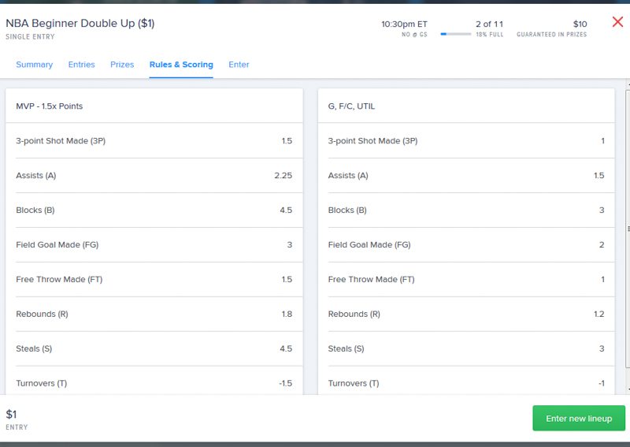The width and height of the screenshot is (630, 447).
Task: Click the 2 of 11 entries count
Action: coord(489,24)
